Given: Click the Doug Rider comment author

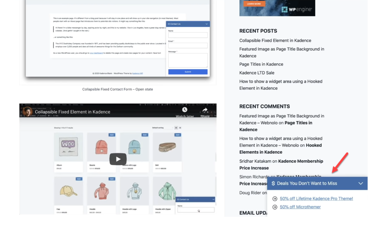Looking at the screenshot, I should [250, 193].
